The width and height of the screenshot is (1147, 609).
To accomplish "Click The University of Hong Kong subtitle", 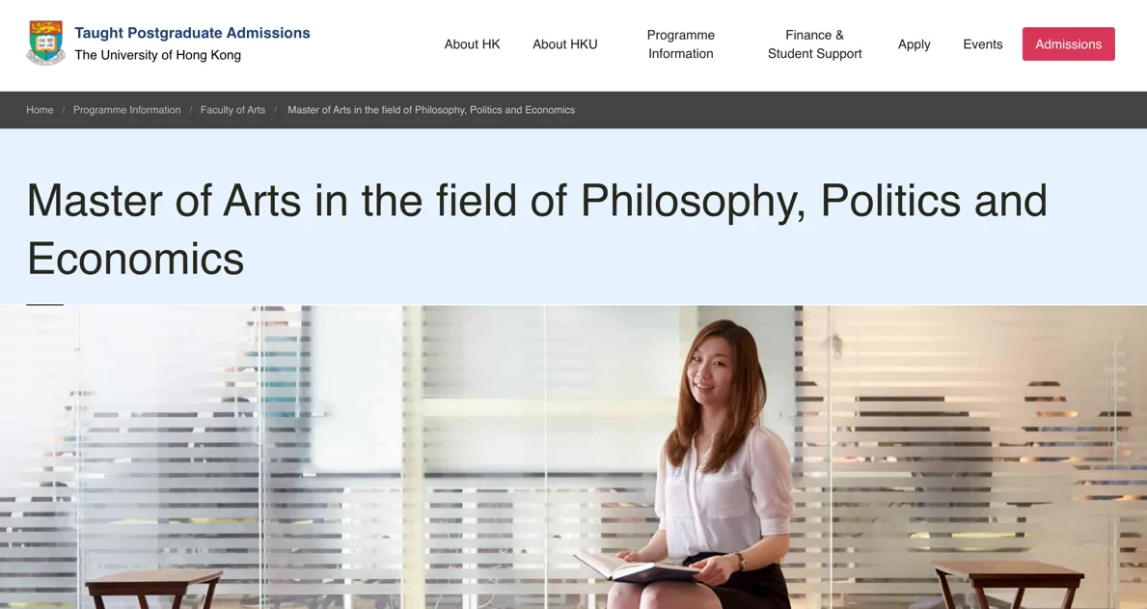I will [x=157, y=55].
